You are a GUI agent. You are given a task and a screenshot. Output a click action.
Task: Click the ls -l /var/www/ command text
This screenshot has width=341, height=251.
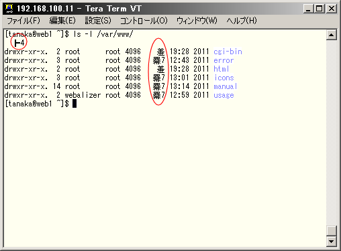pos(103,34)
